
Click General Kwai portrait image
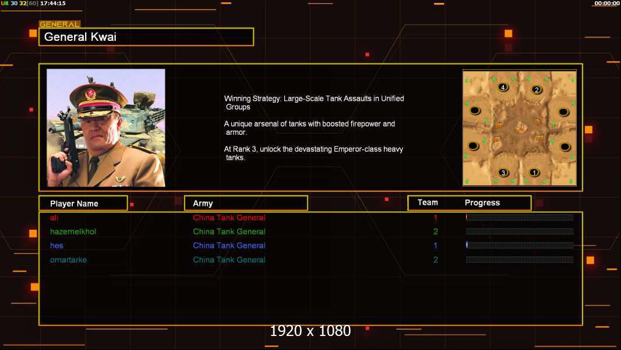(106, 128)
